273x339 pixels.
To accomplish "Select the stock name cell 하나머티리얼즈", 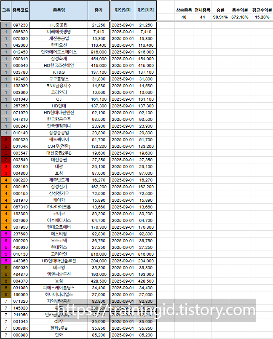I will tap(59, 294).
